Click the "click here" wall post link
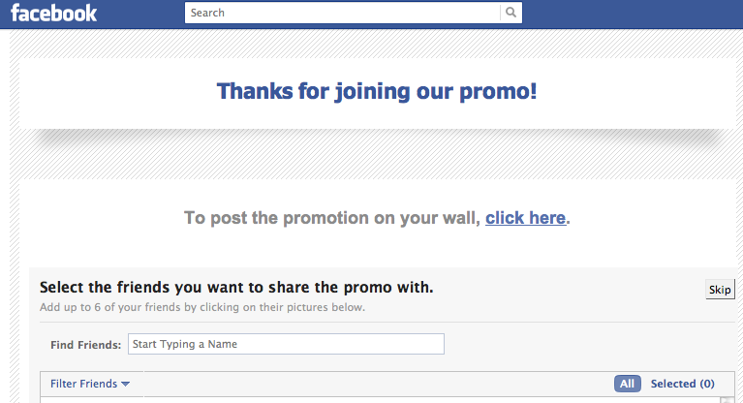The height and width of the screenshot is (403, 743). pos(525,218)
